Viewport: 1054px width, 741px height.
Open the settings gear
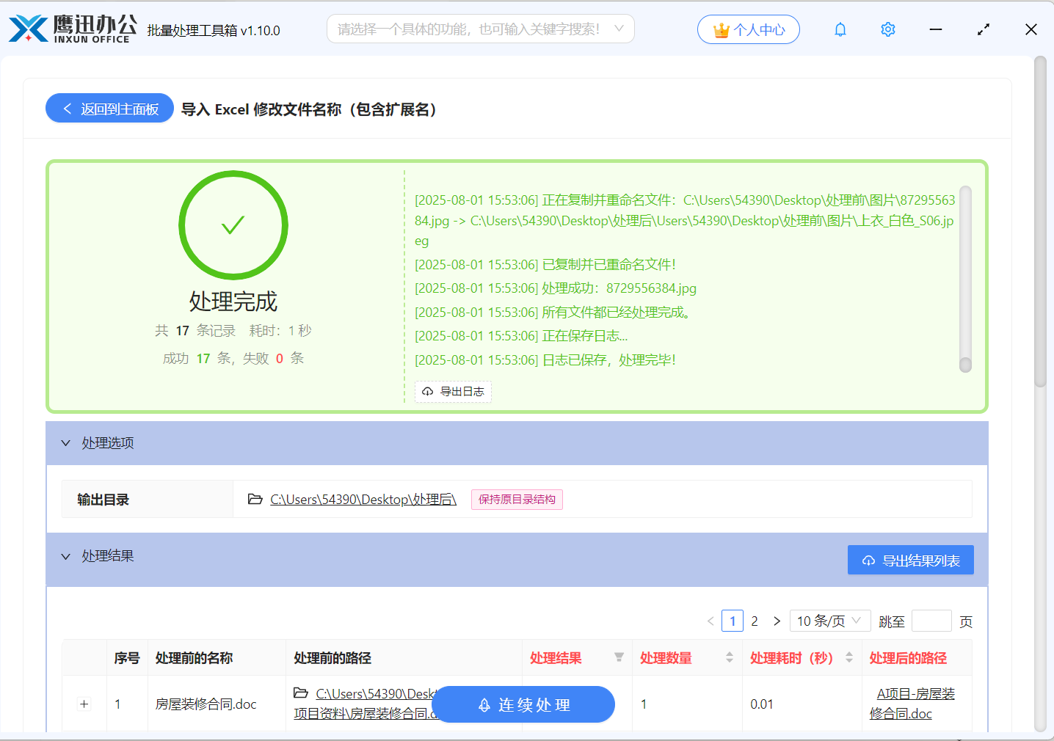point(888,29)
